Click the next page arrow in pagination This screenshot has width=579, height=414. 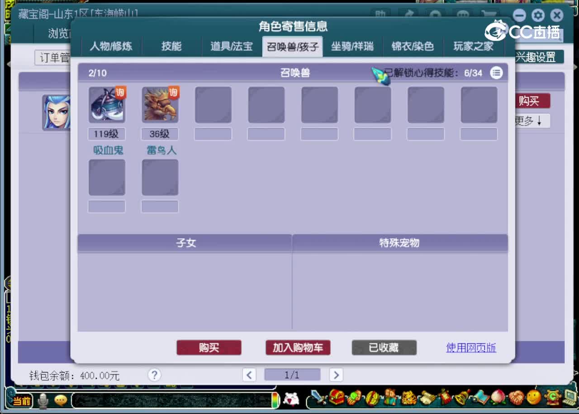(x=336, y=375)
